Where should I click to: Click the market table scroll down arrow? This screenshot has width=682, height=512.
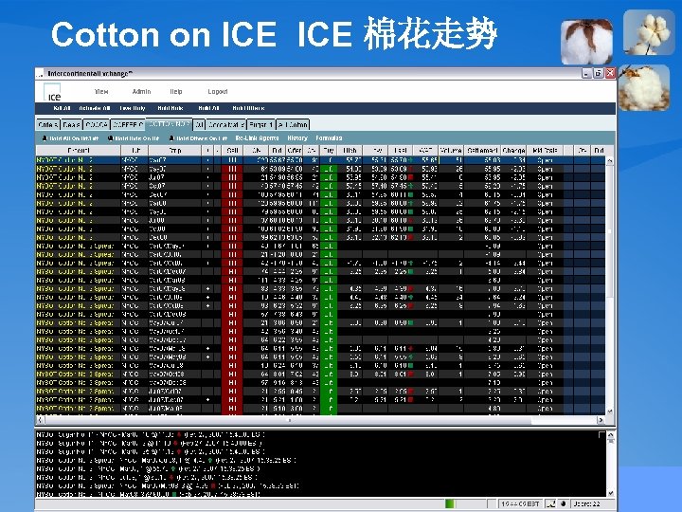pyautogui.click(x=610, y=411)
